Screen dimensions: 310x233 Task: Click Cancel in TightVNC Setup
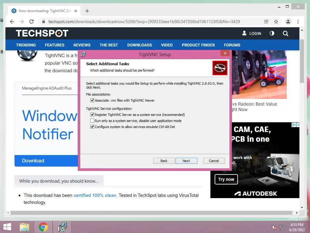tap(214, 161)
